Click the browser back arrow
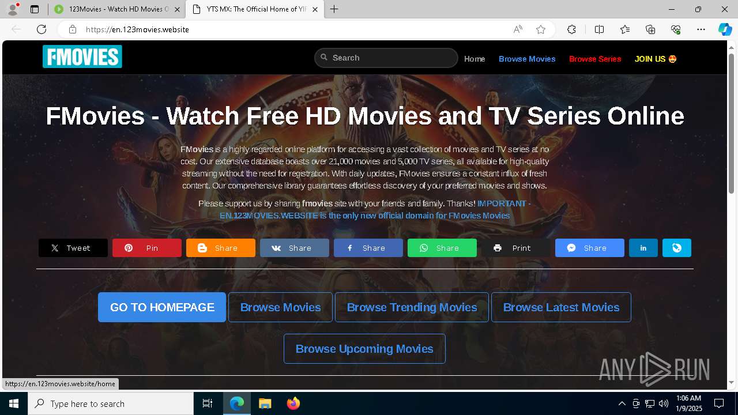Viewport: 738px width, 415px height. pos(16,29)
